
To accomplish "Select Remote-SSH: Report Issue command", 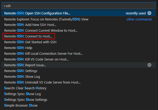I will point(78,65).
